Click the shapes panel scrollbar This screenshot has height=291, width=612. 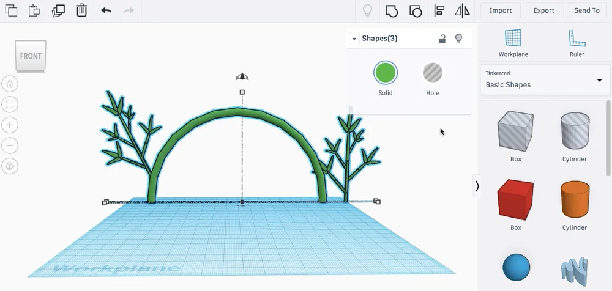coord(609,138)
